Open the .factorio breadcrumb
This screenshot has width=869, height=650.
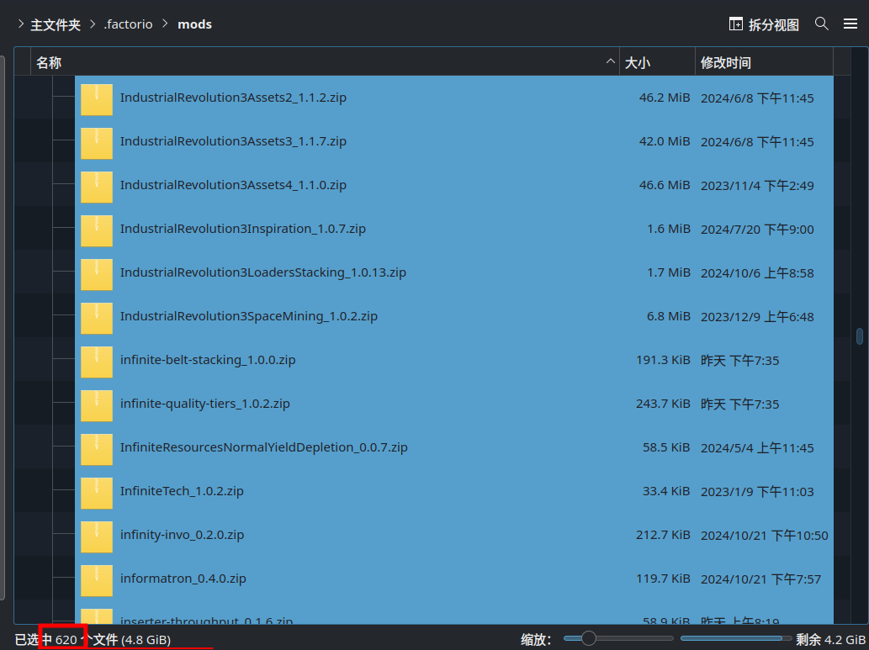click(x=128, y=24)
